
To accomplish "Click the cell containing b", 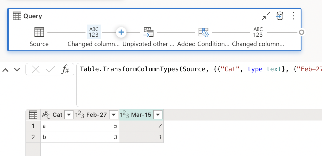I will 57,137.
